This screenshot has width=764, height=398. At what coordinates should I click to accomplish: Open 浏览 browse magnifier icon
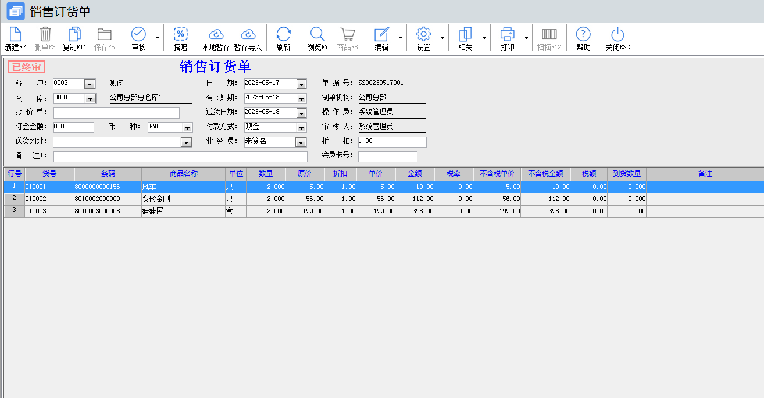(317, 35)
